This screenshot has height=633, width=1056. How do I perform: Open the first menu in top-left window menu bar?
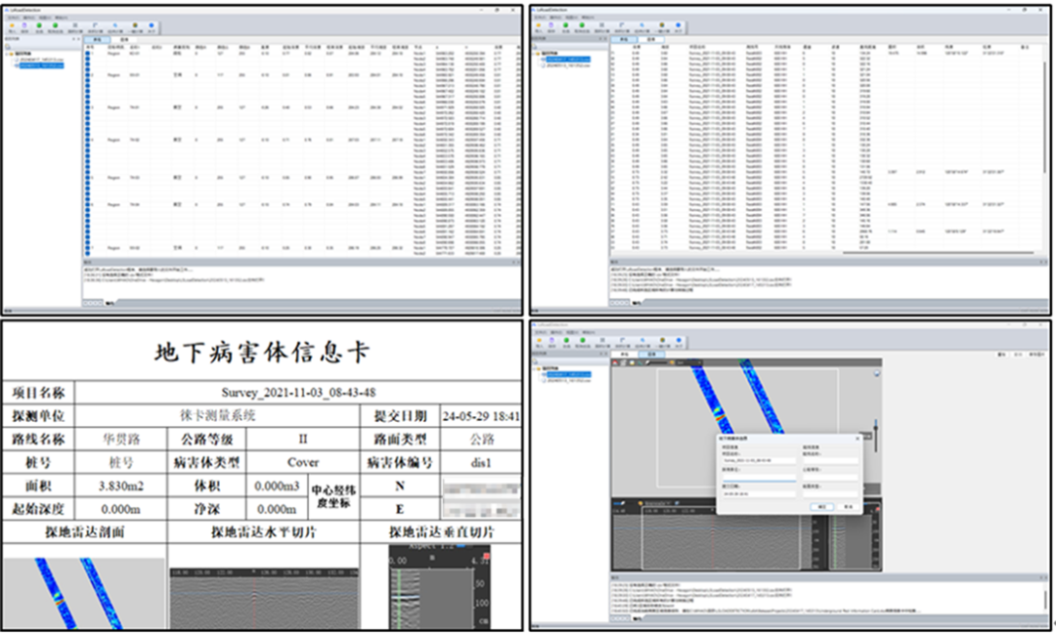pyautogui.click(x=13, y=18)
